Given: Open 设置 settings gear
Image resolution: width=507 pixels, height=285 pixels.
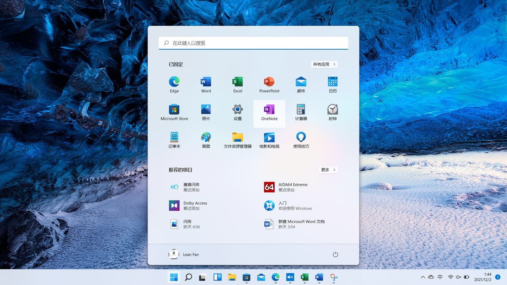Looking at the screenshot, I should 238,113.
